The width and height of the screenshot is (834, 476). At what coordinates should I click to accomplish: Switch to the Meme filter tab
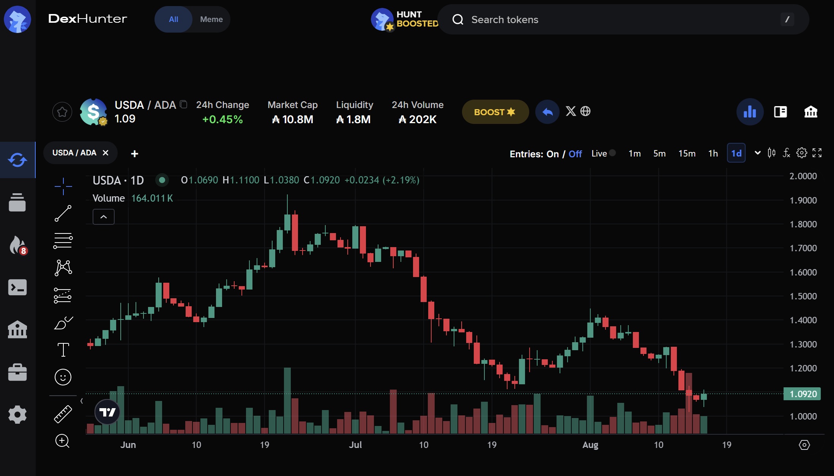click(211, 19)
